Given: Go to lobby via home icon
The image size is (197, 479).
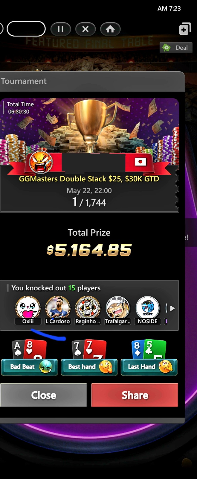Looking at the screenshot, I should 110,29.
